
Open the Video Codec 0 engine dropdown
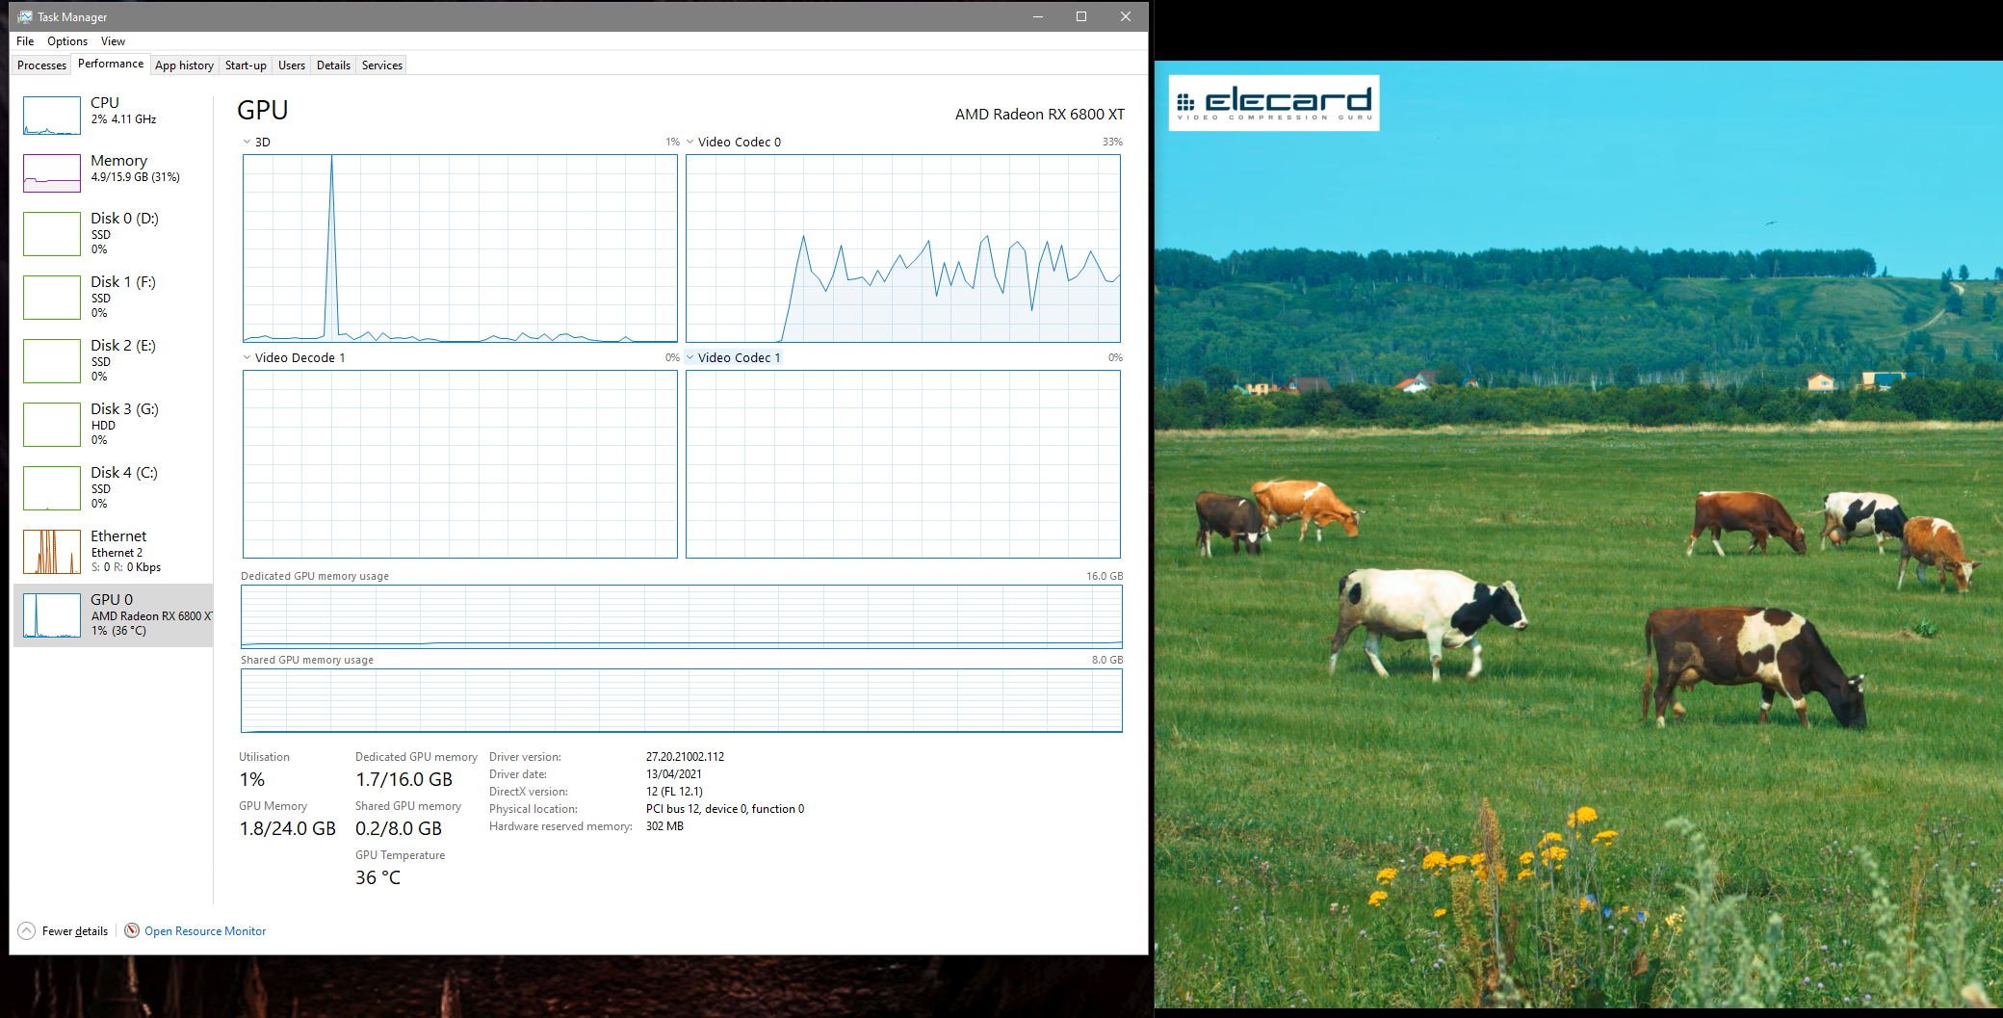pos(689,142)
